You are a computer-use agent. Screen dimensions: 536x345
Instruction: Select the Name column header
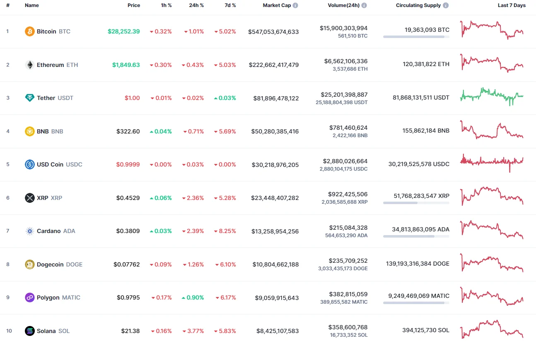tap(31, 5)
